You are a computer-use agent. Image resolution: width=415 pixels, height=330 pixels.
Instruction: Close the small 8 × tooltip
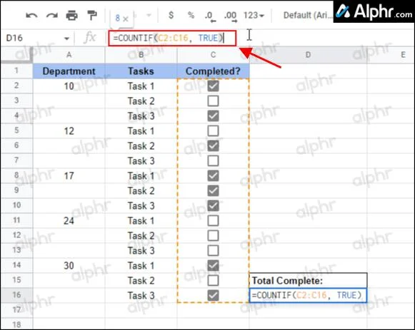click(x=126, y=19)
